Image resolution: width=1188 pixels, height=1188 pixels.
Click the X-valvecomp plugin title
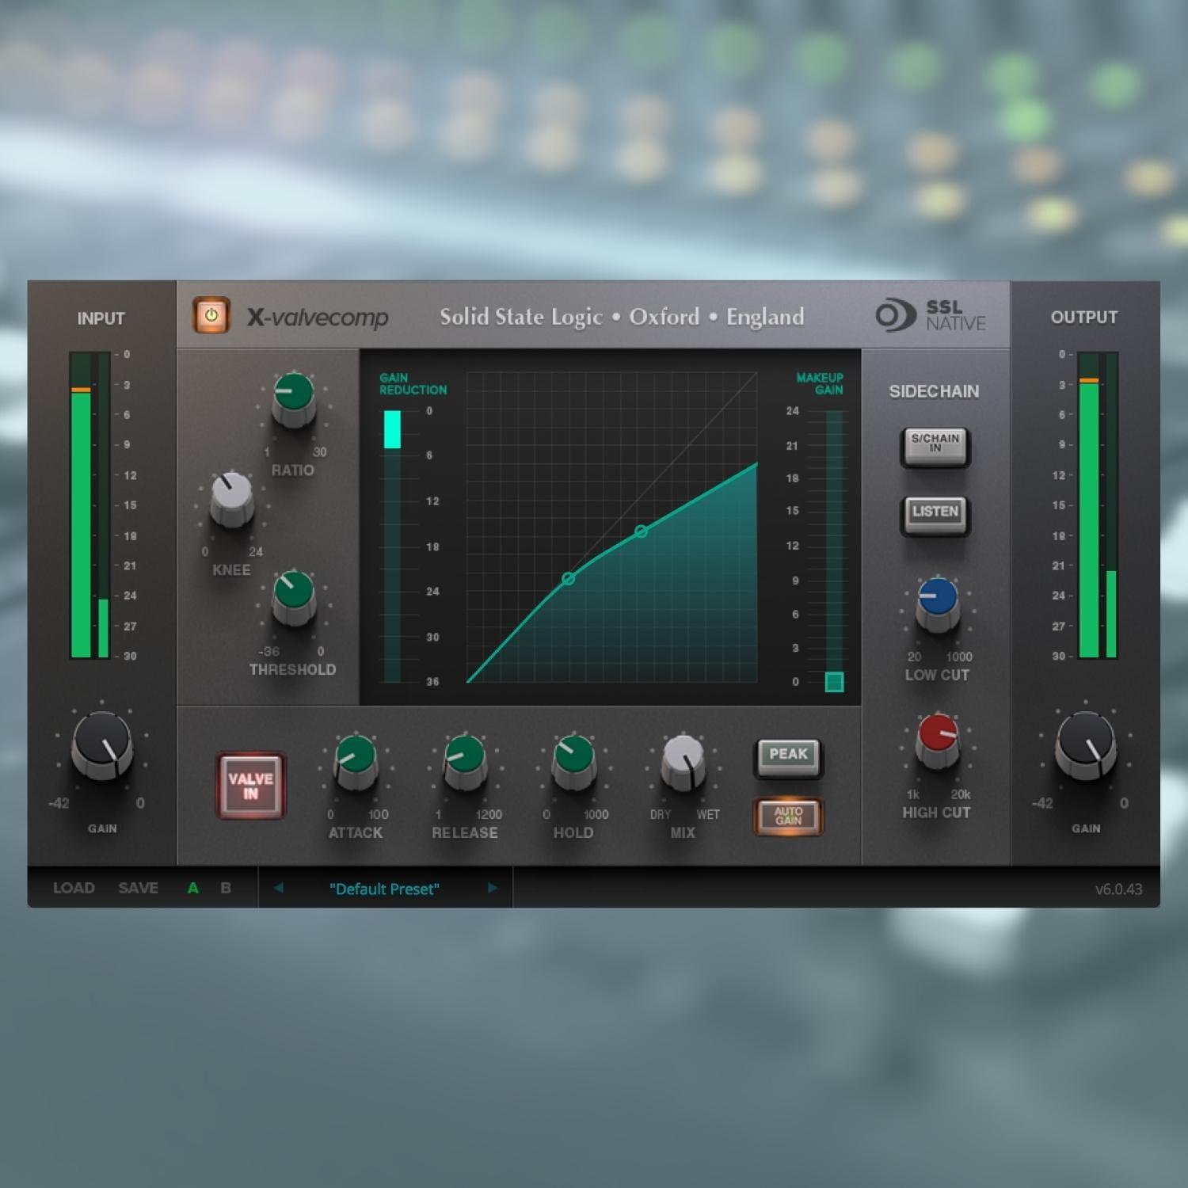coord(318,318)
